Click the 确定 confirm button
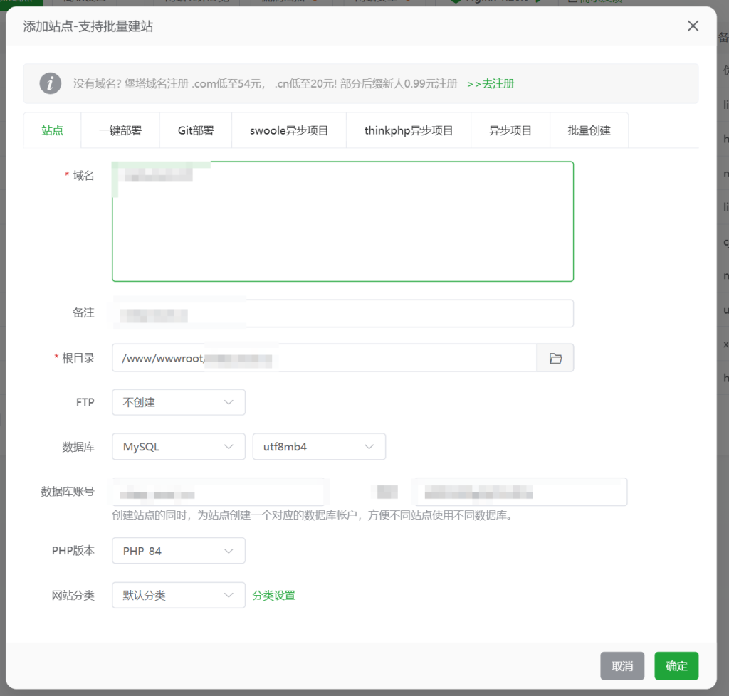Screen dimensions: 729x696 (x=676, y=666)
